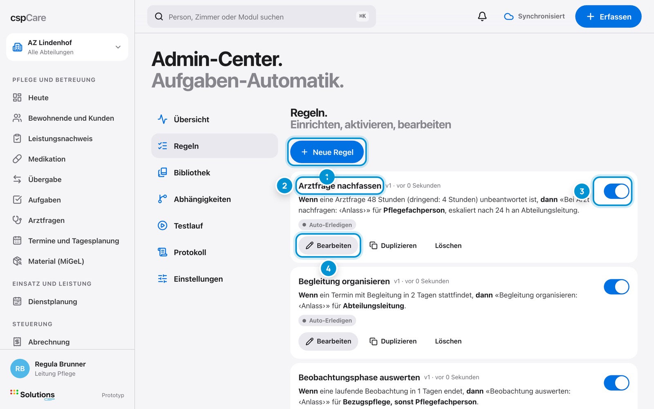
Task: Click the Neue Regel button
Action: pos(327,152)
